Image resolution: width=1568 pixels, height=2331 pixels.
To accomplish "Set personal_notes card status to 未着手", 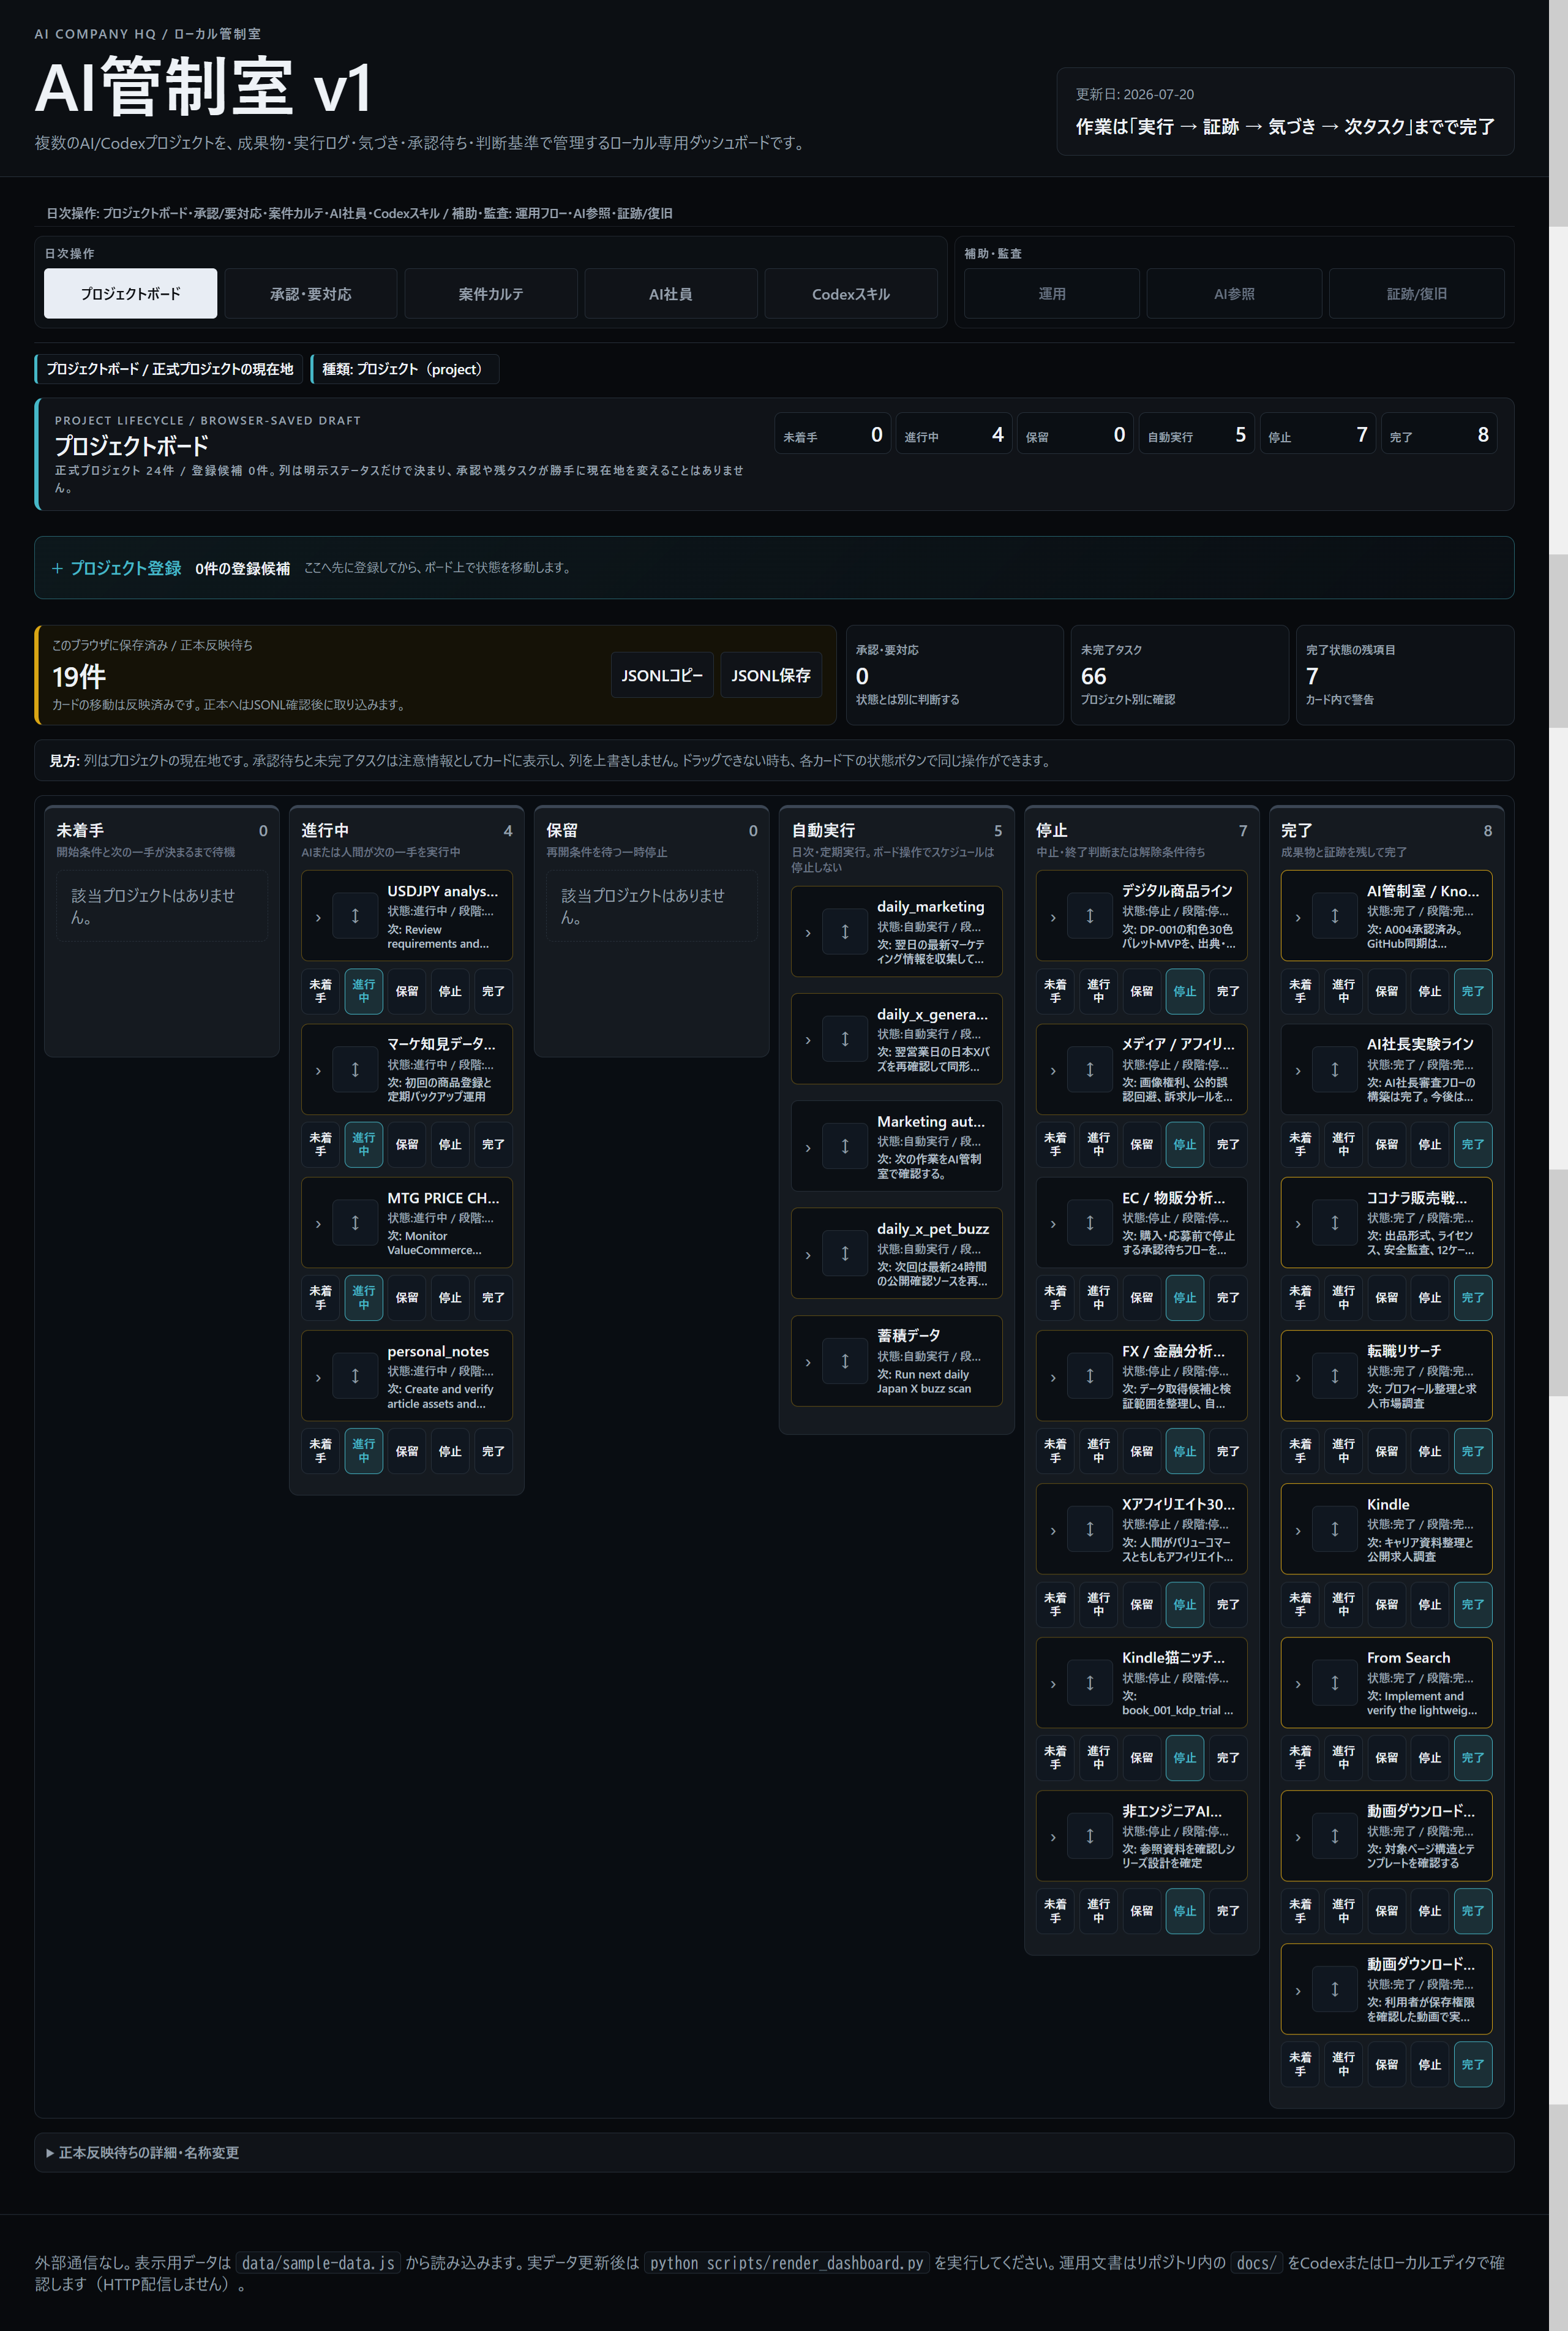I will point(320,1452).
